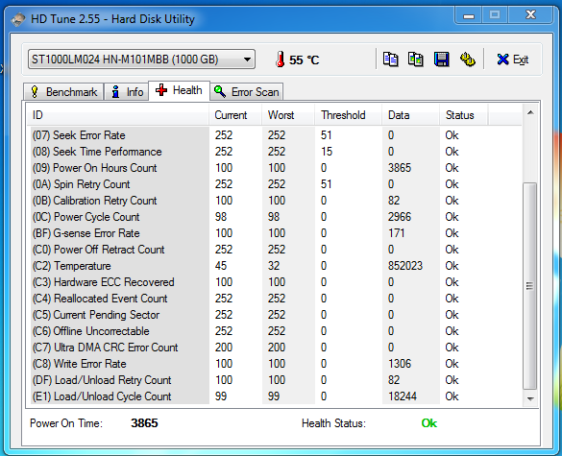Select (C5) Current Pending Sector row

coord(275,315)
